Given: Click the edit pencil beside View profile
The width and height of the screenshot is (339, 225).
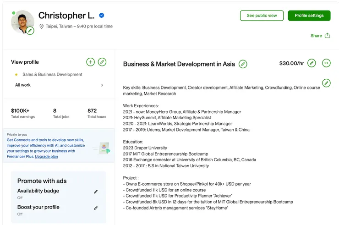Looking at the screenshot, I should click(102, 62).
